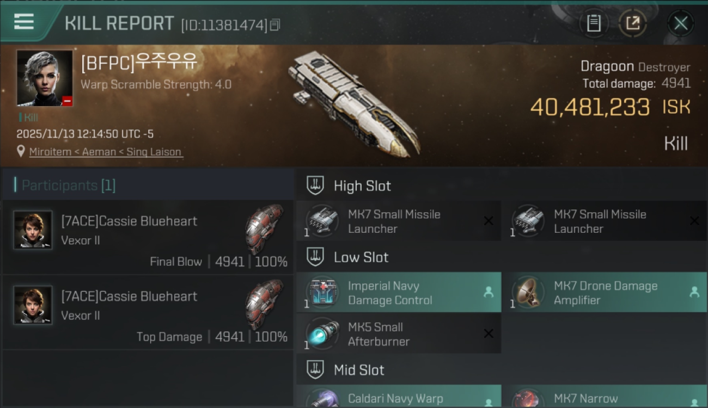
Task: Select MK7 Drone Damage Amplifier module
Action: coord(605,292)
